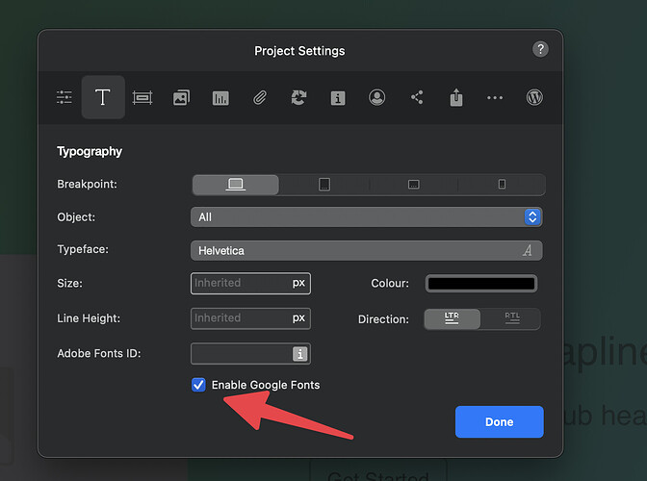
Task: Click the Done button
Action: (x=500, y=421)
